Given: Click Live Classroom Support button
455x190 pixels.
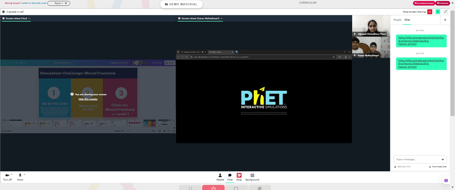Looking at the screenshot, I should tap(424, 3).
